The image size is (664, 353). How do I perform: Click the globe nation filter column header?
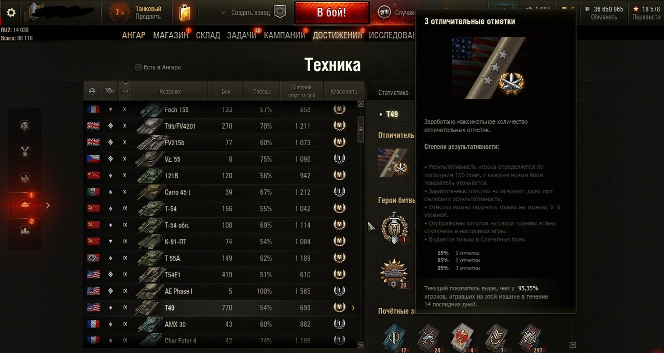pyautogui.click(x=92, y=91)
